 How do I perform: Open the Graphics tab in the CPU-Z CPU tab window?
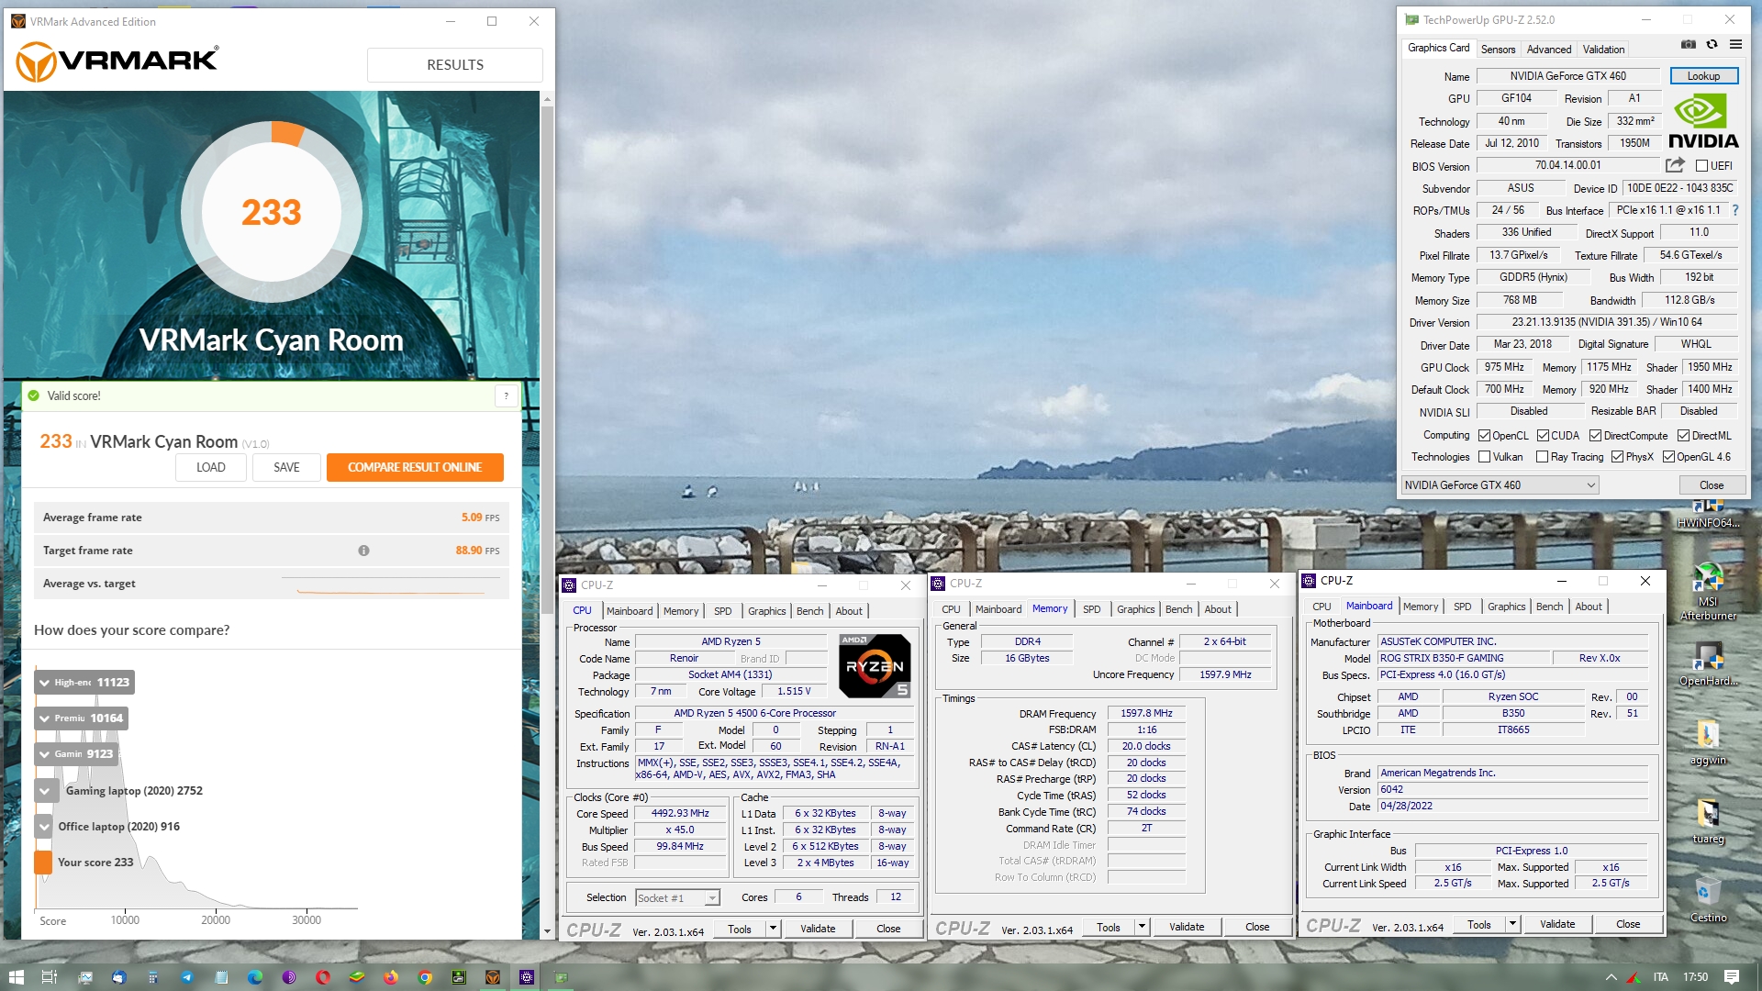766,611
